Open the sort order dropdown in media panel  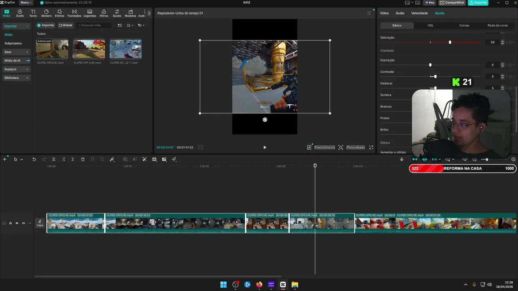coord(129,25)
